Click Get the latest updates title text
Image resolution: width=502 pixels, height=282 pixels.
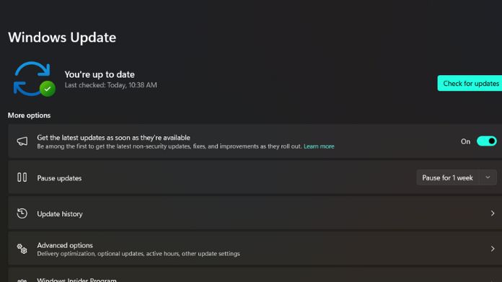pos(114,138)
